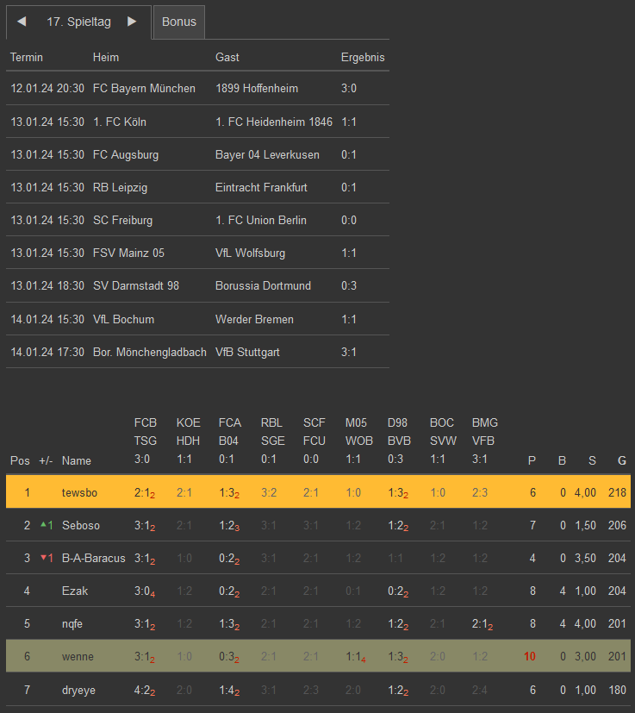The height and width of the screenshot is (713, 635).
Task: Open the Bonus tab
Action: pos(179,22)
